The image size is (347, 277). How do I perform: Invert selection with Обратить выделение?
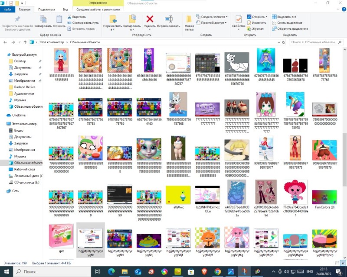pyautogui.click(x=290, y=29)
